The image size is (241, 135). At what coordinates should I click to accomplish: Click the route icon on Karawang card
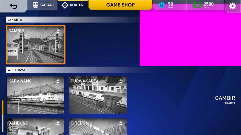click(58, 82)
